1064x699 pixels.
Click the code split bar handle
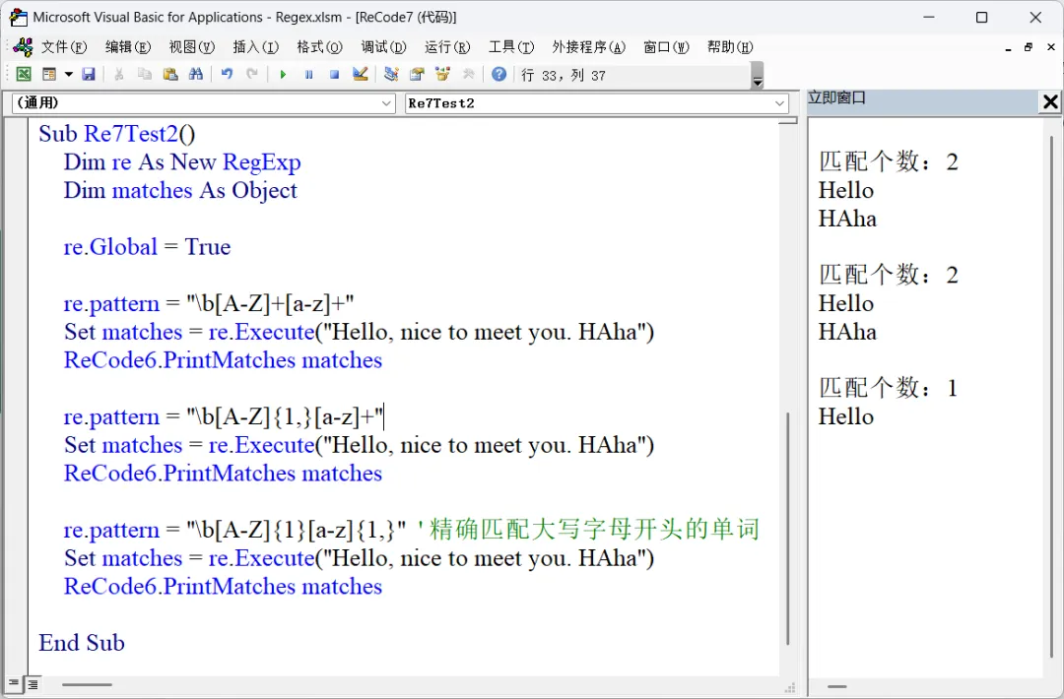click(788, 121)
